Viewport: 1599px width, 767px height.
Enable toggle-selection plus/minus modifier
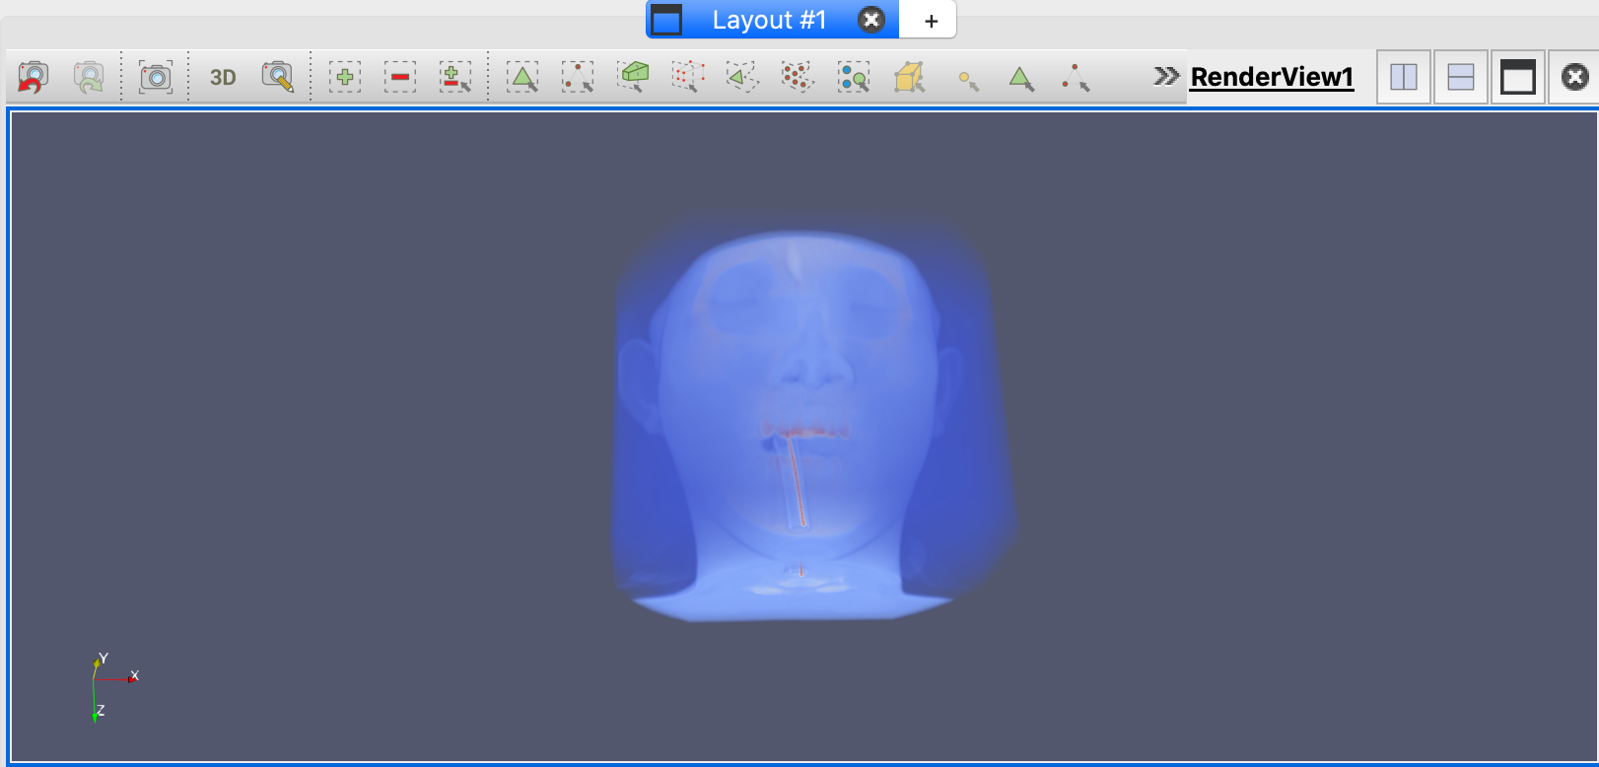tap(455, 77)
